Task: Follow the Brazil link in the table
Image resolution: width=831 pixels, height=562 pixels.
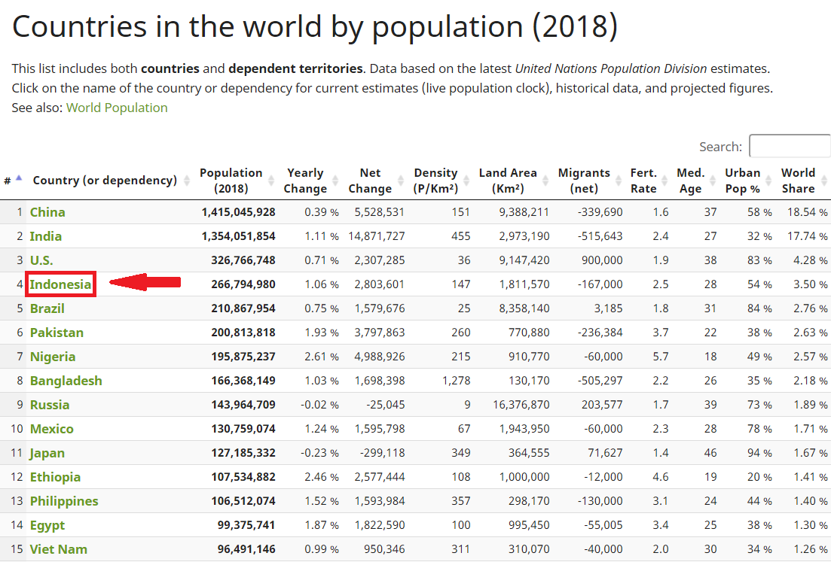Action: 47,308
